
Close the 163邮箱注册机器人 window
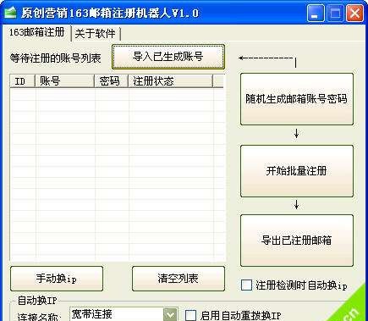pos(354,13)
